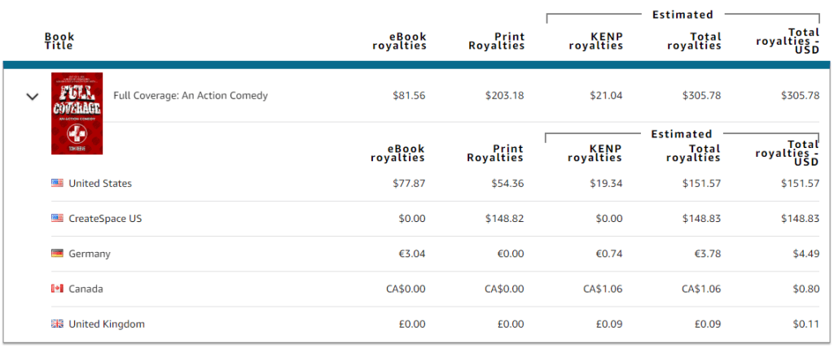Click the $203.18 Print Royalties value
The image size is (834, 348).
504,96
